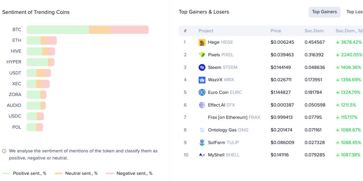The height and width of the screenshot is (181, 363).
Task: Click green up arrow beside 3678.42%
Action: 338,42
